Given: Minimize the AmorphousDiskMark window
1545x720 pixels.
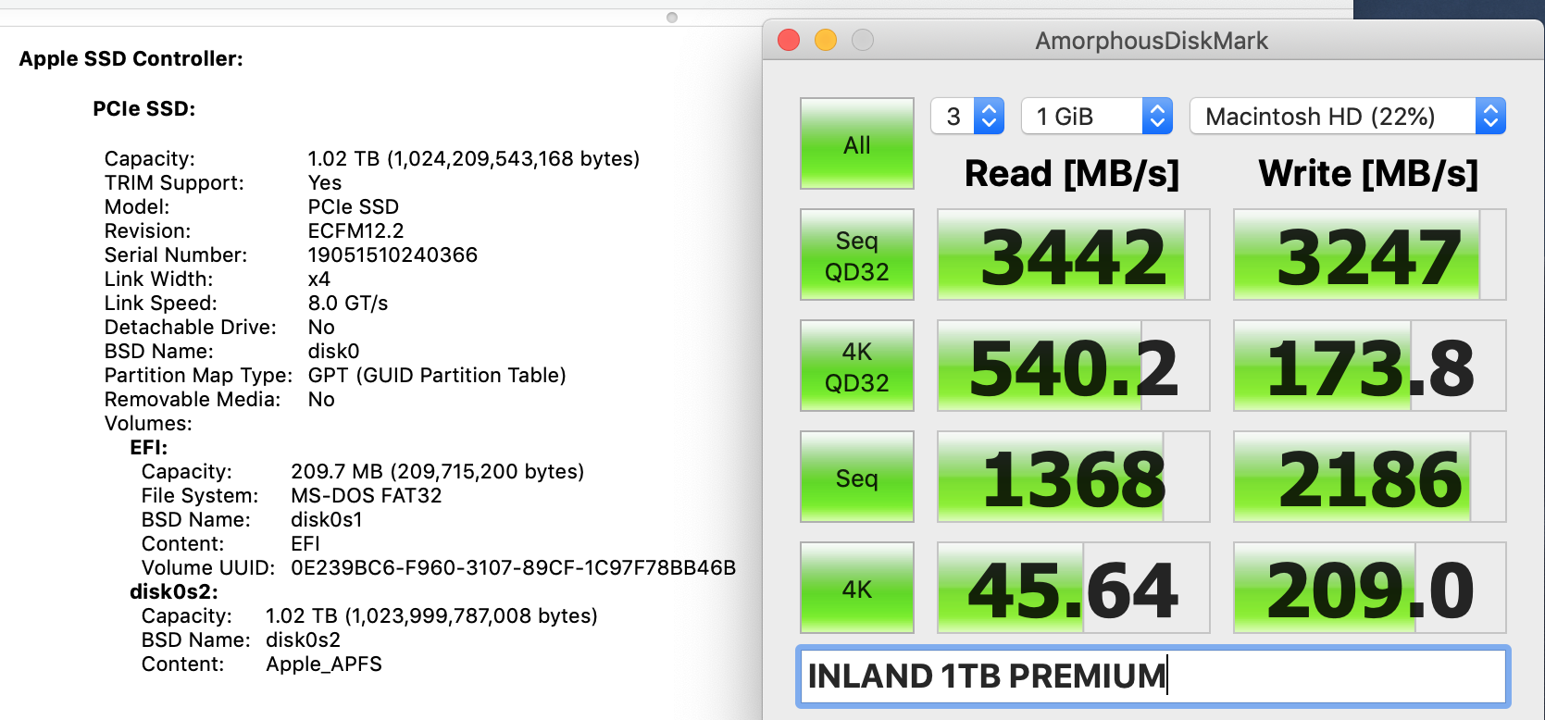Looking at the screenshot, I should click(826, 40).
